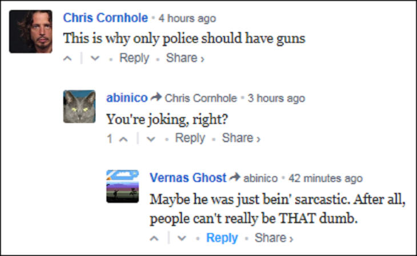Image resolution: width=417 pixels, height=256 pixels.
Task: Downvote Chris Cornhole's comment
Action: click(94, 59)
